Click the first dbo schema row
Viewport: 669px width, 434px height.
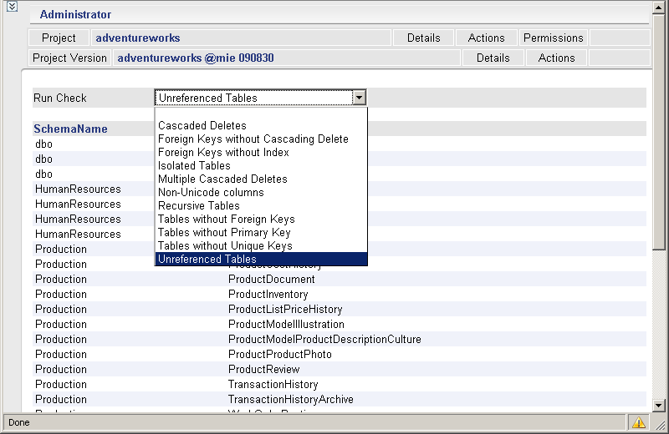coord(43,144)
